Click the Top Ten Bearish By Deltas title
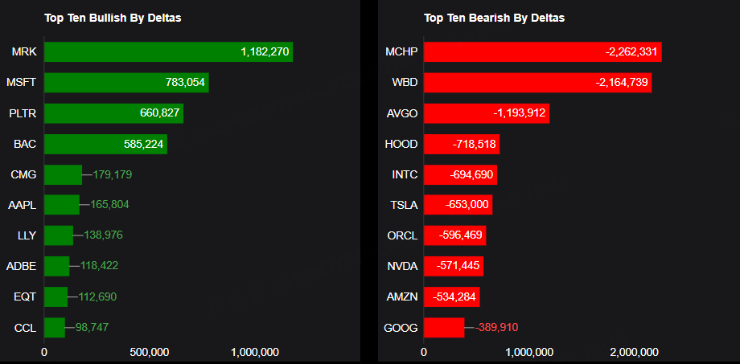Screen dimensions: 740x364 [x=494, y=18]
